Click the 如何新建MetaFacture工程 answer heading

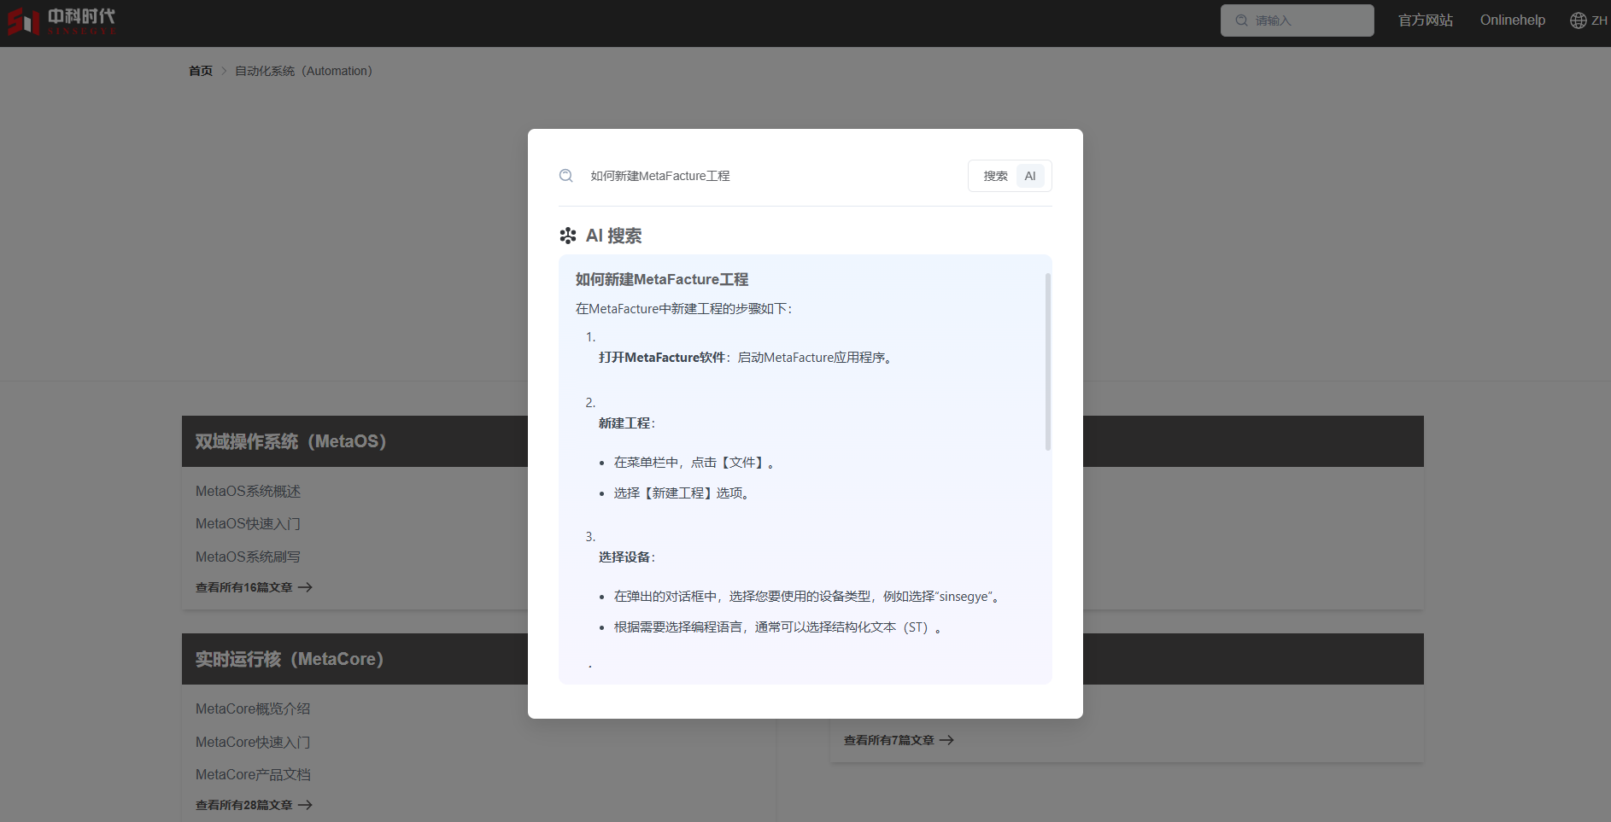(x=662, y=279)
